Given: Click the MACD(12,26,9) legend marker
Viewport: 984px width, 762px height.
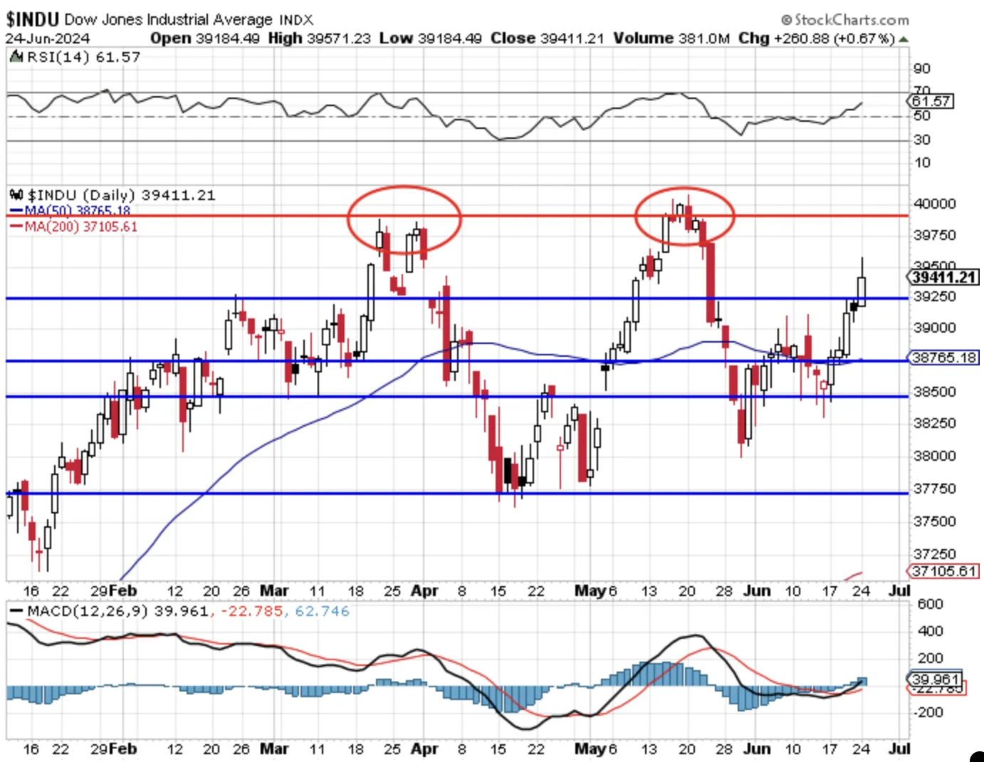Looking at the screenshot, I should click(16, 612).
